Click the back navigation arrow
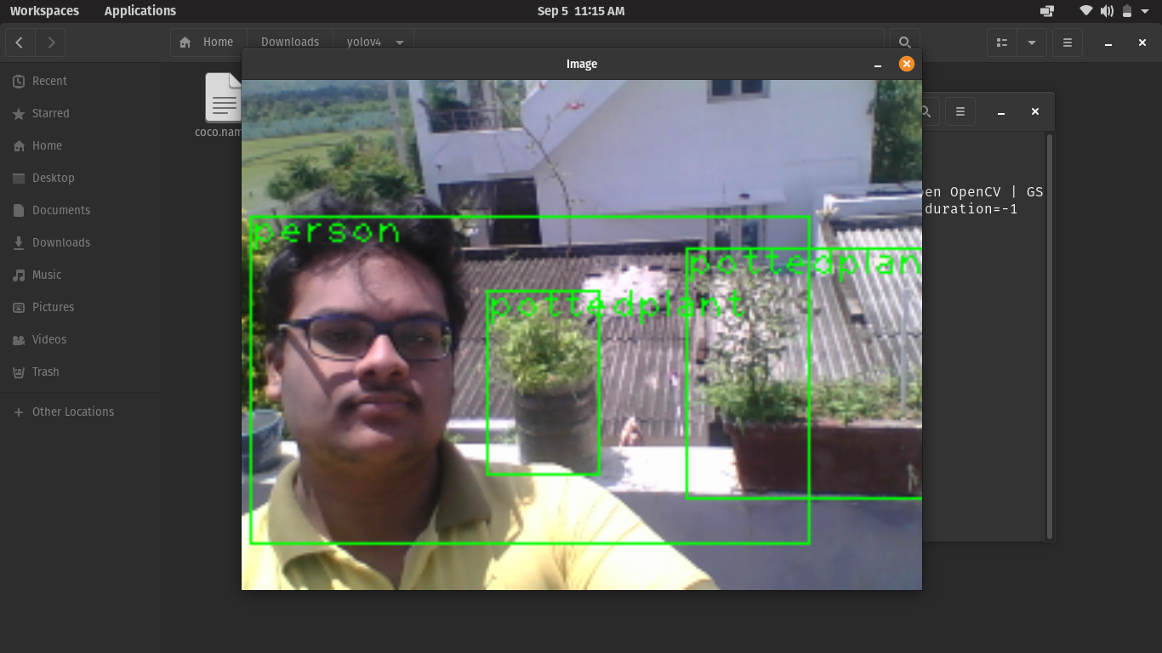Viewport: 1162px width, 653px height. 19,43
